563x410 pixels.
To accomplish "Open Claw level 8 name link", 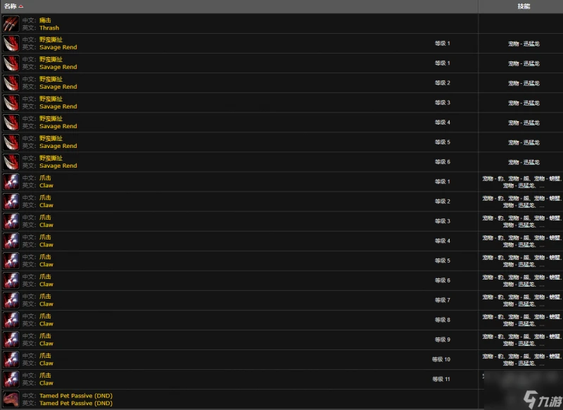I will point(46,323).
